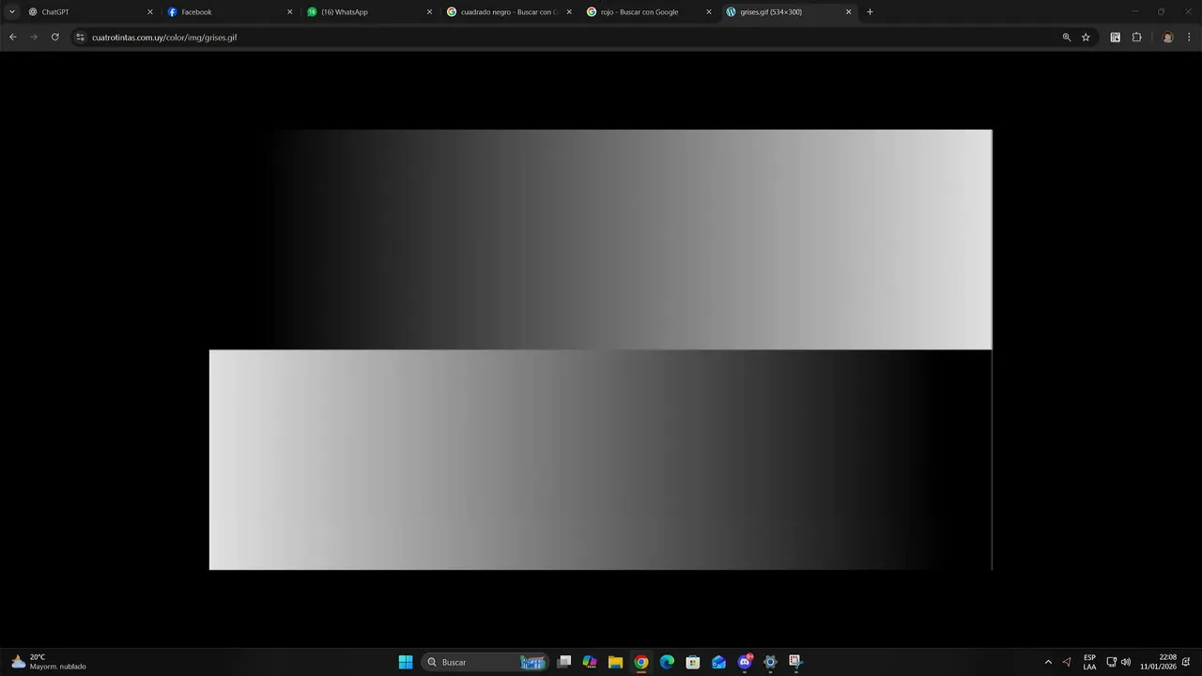The height and width of the screenshot is (676, 1202).
Task: Open the Snipping Tool on taskbar
Action: point(794,662)
